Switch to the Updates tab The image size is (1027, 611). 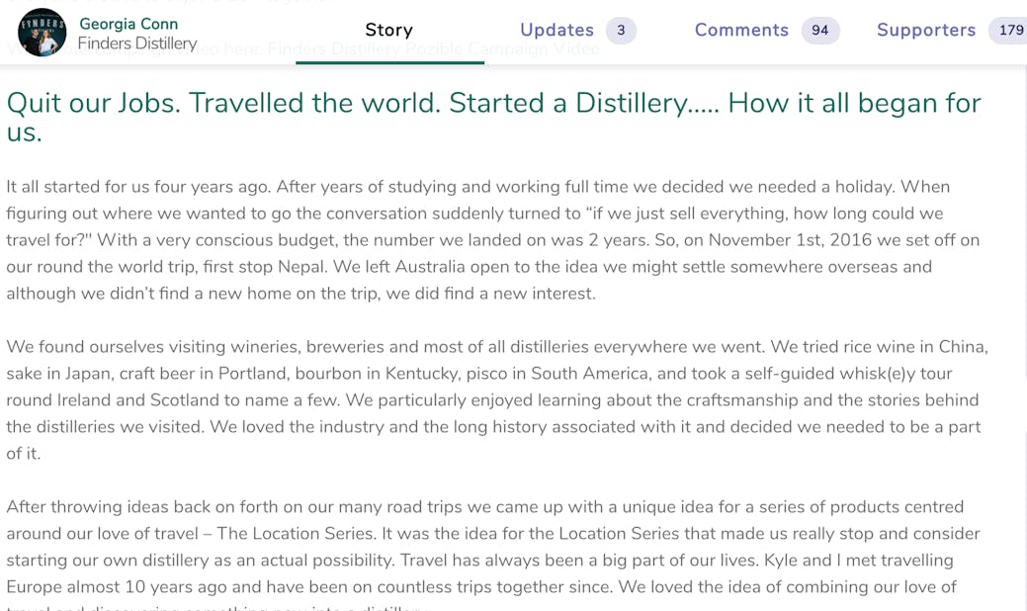556,31
